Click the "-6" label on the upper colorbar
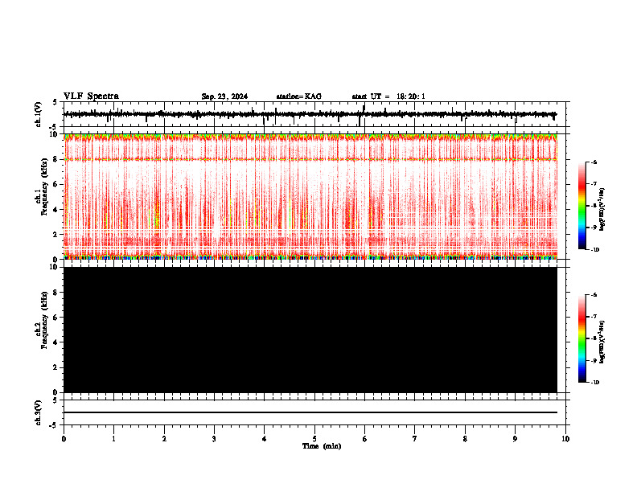 point(594,162)
